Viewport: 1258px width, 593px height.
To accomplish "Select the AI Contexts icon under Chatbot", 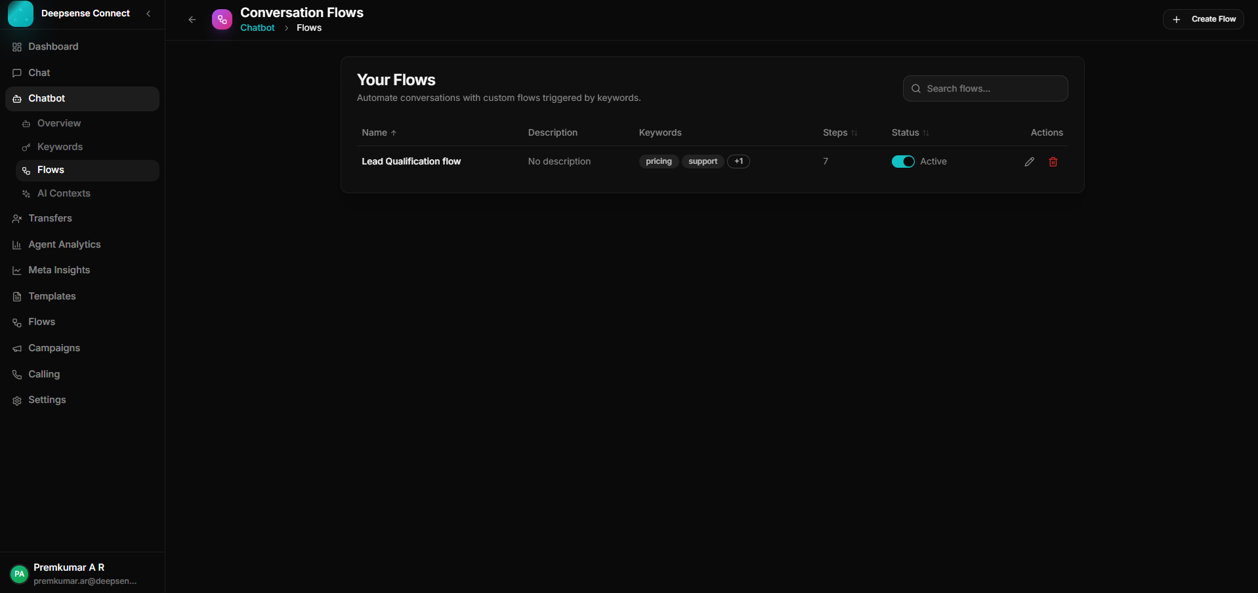I will [x=26, y=193].
